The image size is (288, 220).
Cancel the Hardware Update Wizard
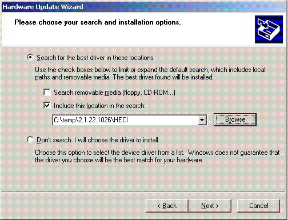pos(258,206)
